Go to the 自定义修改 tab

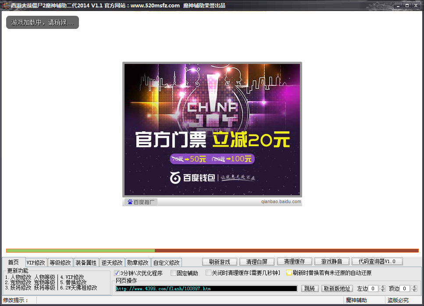pyautogui.click(x=166, y=263)
